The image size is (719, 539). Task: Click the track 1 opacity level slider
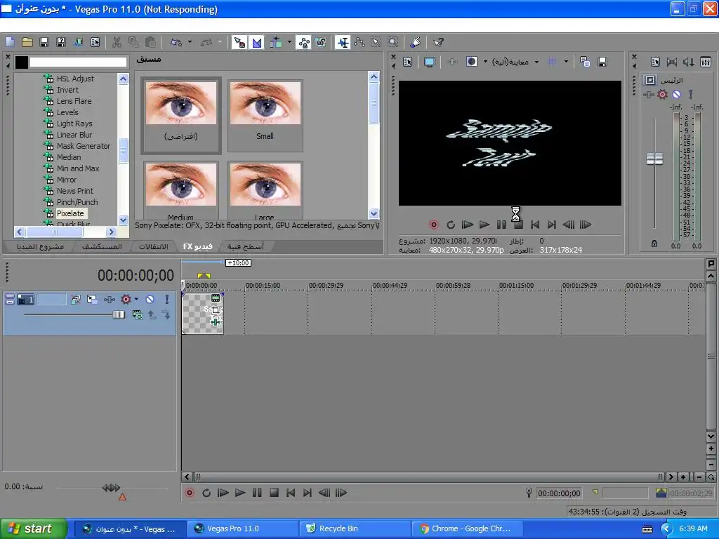pos(119,314)
